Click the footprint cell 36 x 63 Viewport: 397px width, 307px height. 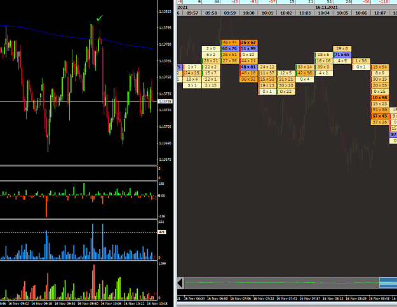(248, 43)
